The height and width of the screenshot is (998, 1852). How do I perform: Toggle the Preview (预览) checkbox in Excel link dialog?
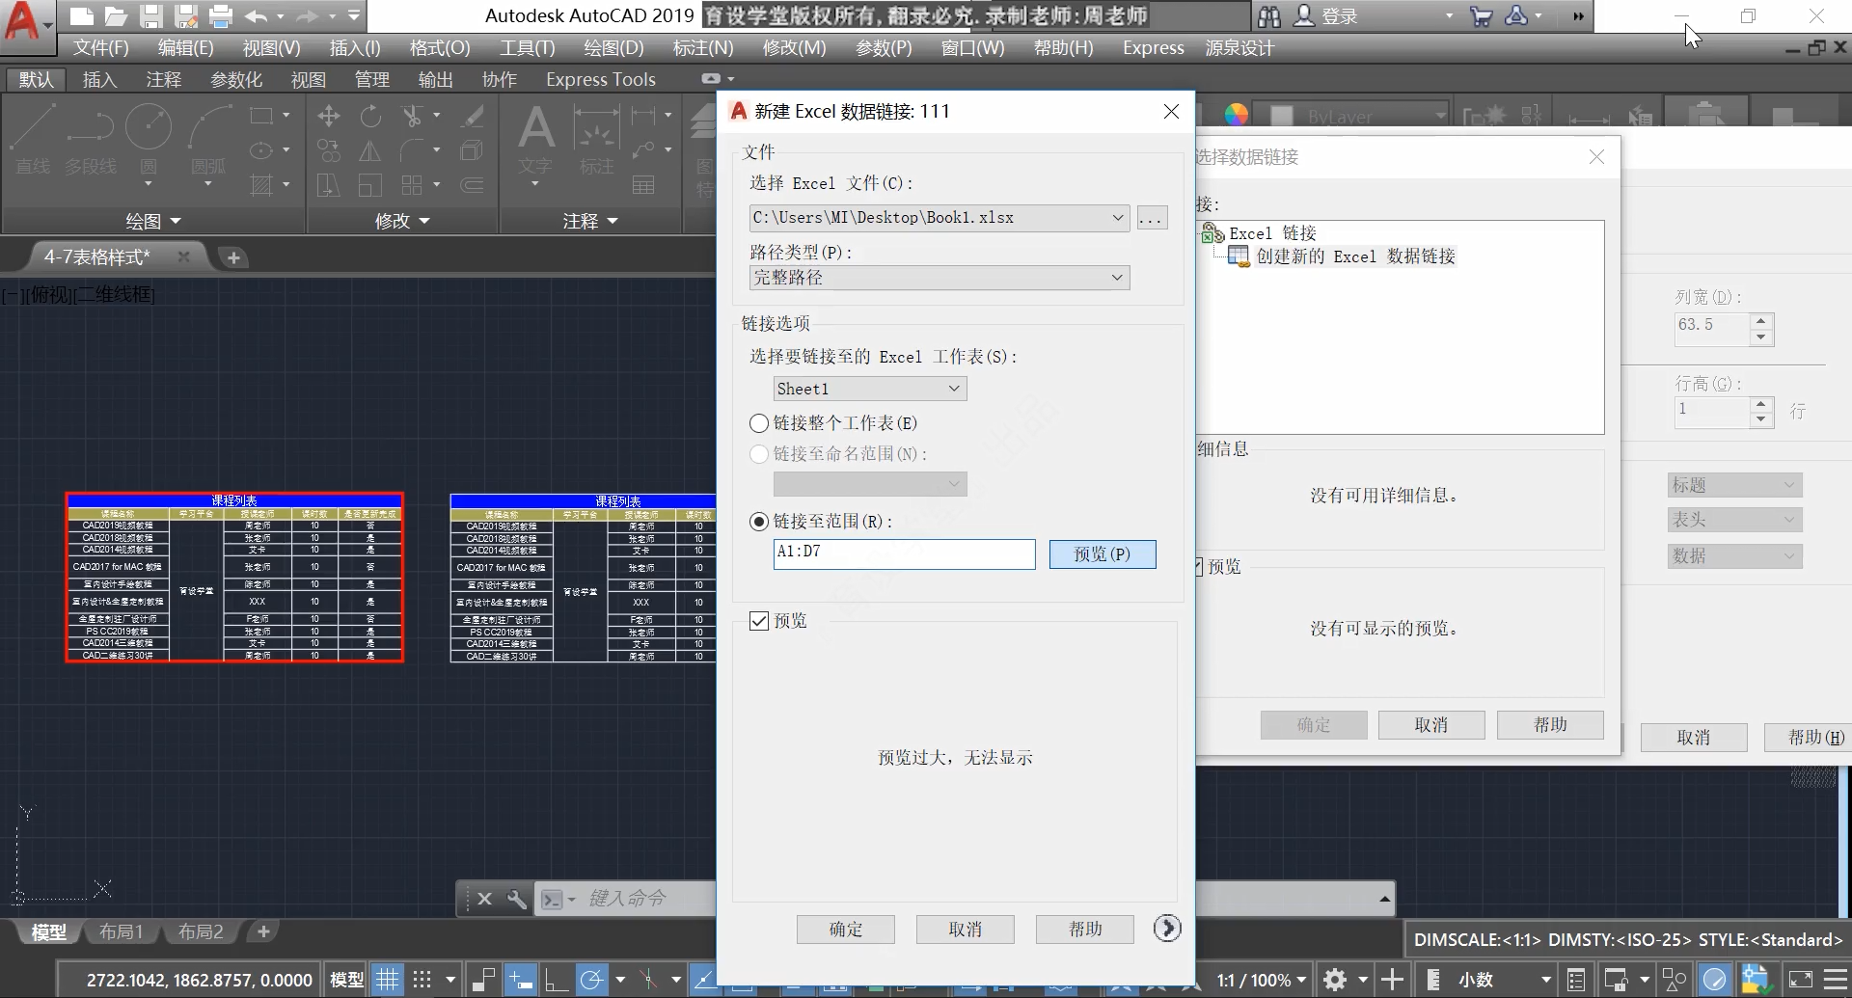759,621
